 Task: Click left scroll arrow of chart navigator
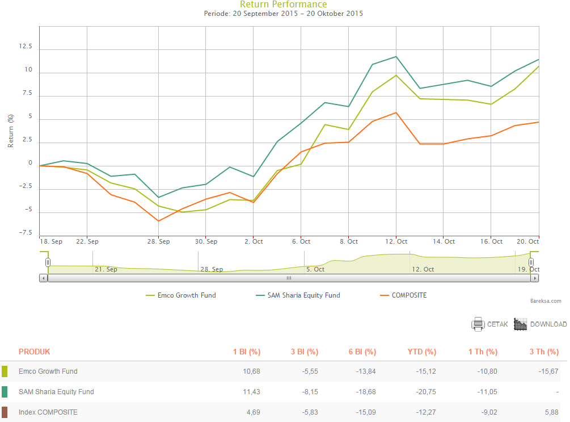tap(43, 278)
